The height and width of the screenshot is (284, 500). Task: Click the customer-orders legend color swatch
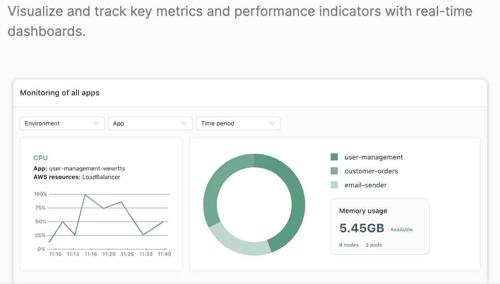tap(334, 171)
